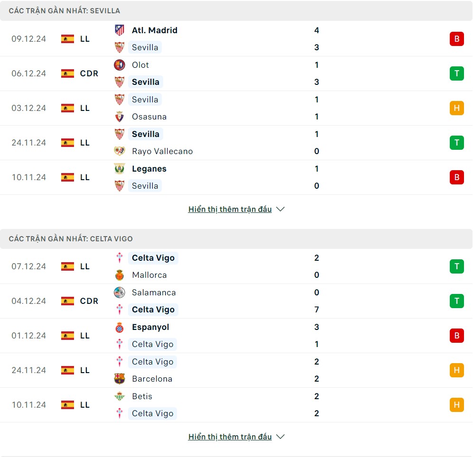This screenshot has width=473, height=457.
Task: Click the orange H badge for Osasuna match
Action: [x=456, y=108]
